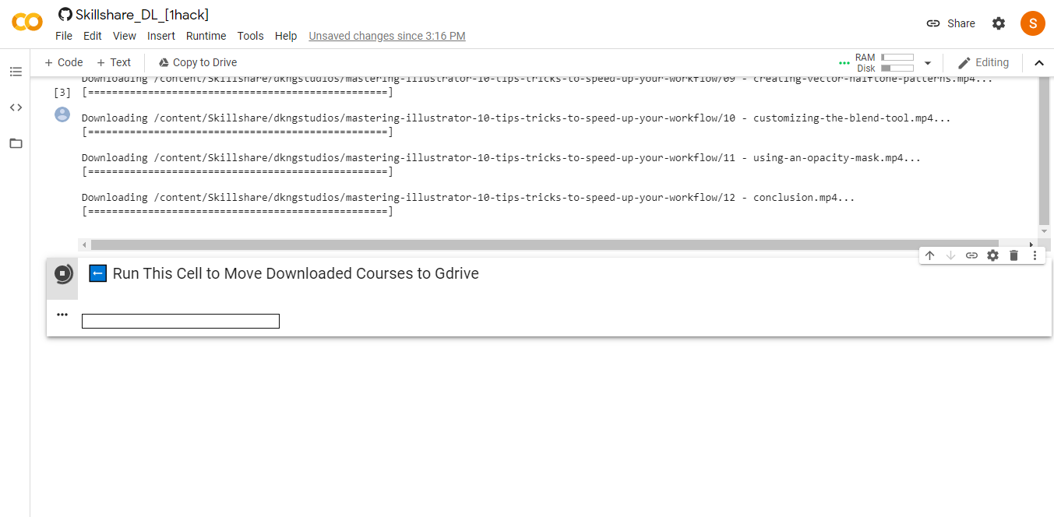The width and height of the screenshot is (1054, 517).
Task: Collapse the header with chevron
Action: click(1038, 63)
